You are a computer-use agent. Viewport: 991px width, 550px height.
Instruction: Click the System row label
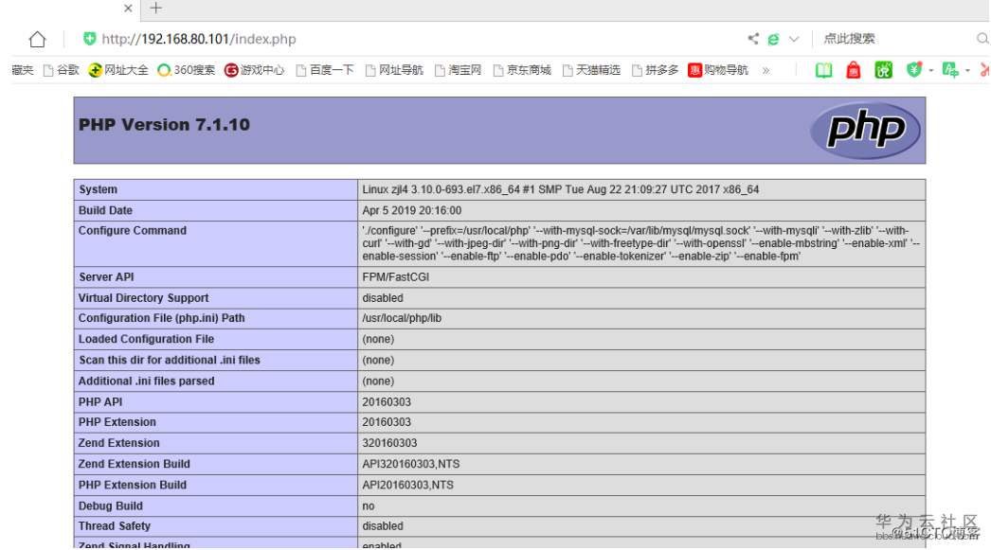click(98, 189)
